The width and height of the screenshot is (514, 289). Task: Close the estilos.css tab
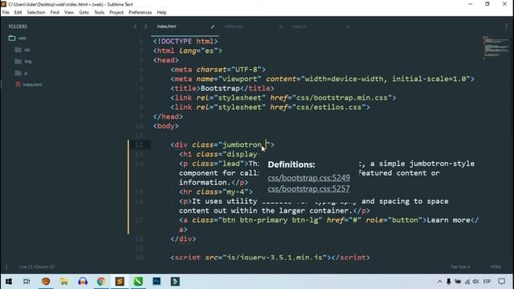tap(280, 26)
